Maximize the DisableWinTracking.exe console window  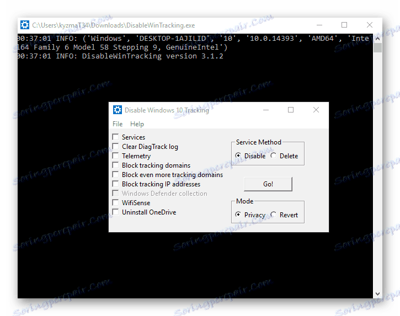[x=344, y=25]
